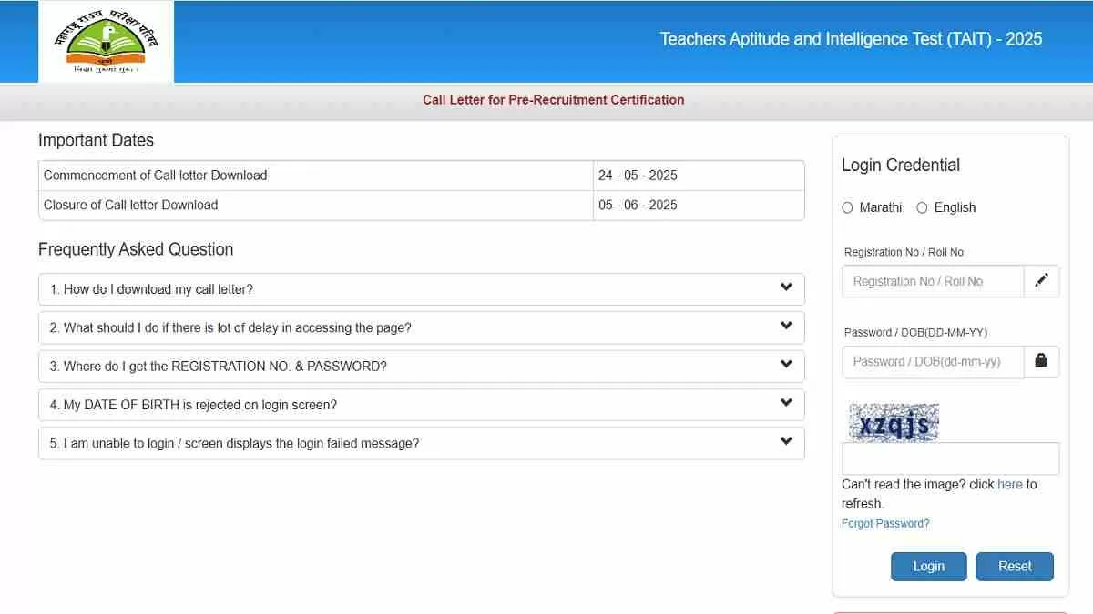Click the 'Password / DOB(DD-MM-YY)' label above field

(915, 332)
